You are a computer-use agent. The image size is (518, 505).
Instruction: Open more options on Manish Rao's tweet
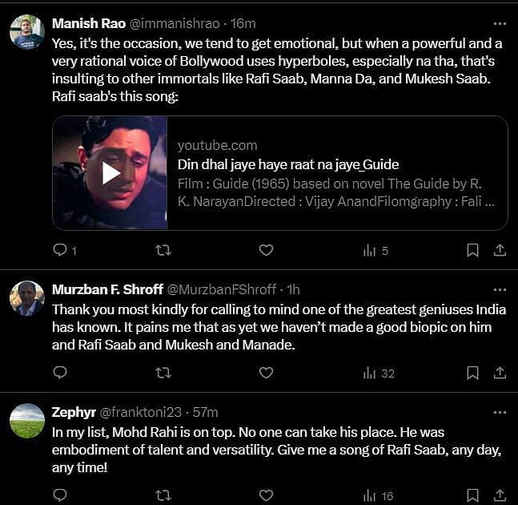pyautogui.click(x=500, y=22)
